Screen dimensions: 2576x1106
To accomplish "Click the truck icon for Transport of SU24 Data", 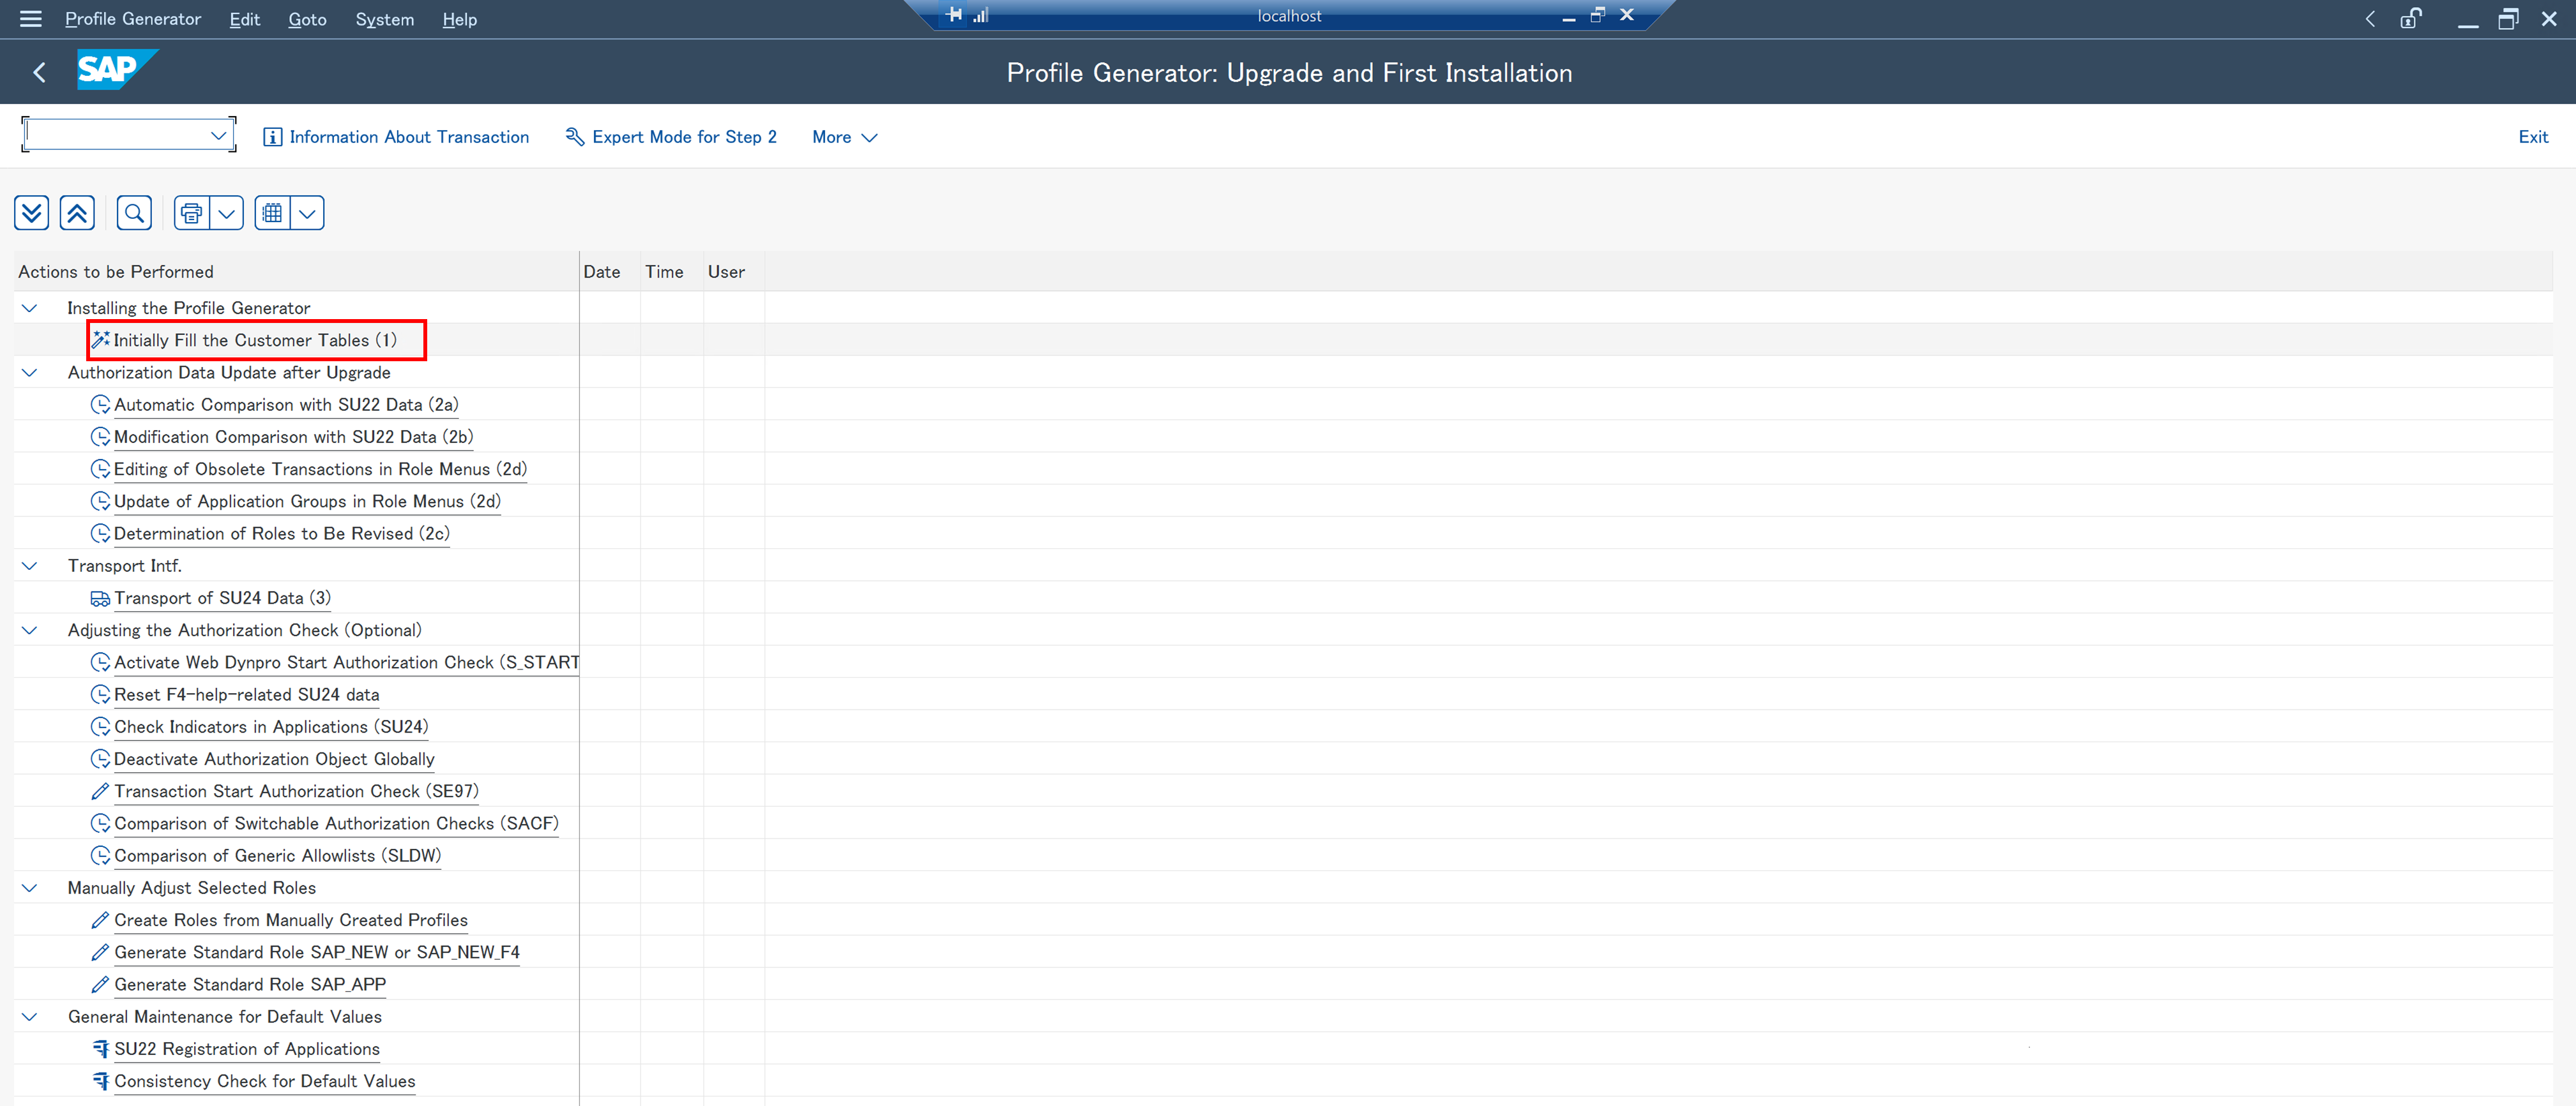I will 100,599.
